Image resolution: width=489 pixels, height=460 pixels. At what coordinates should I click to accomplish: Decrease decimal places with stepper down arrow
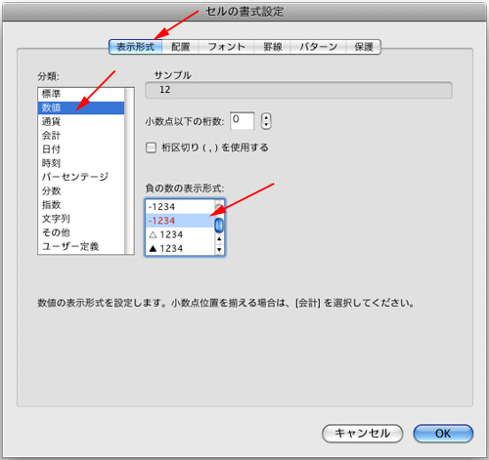click(266, 125)
